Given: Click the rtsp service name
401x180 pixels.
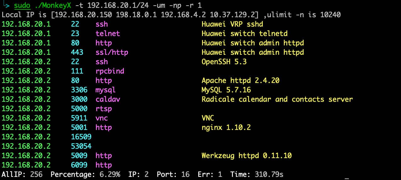Looking at the screenshot, I should coord(104,109).
